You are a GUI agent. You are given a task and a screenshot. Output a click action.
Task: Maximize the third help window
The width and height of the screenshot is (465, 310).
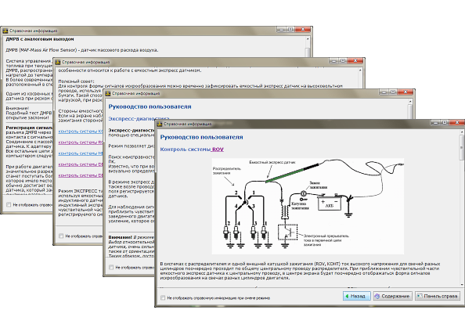point(393,92)
